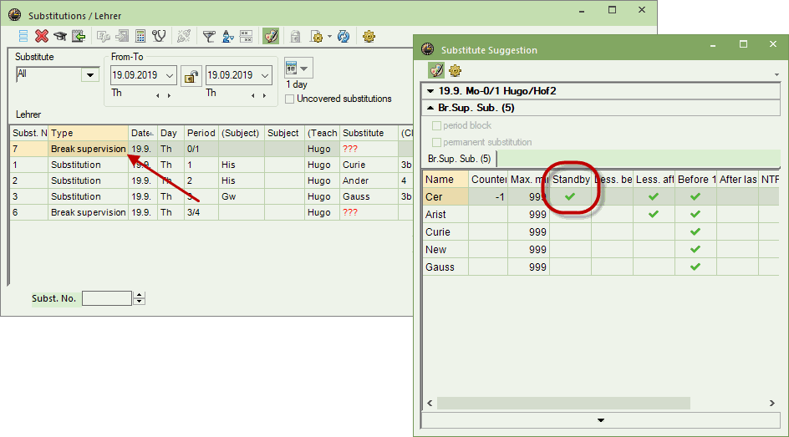
Task: Click previous day arrow under From date
Action: coord(157,95)
